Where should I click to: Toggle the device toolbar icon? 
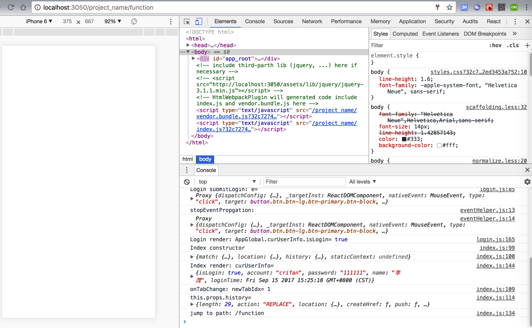[x=199, y=21]
